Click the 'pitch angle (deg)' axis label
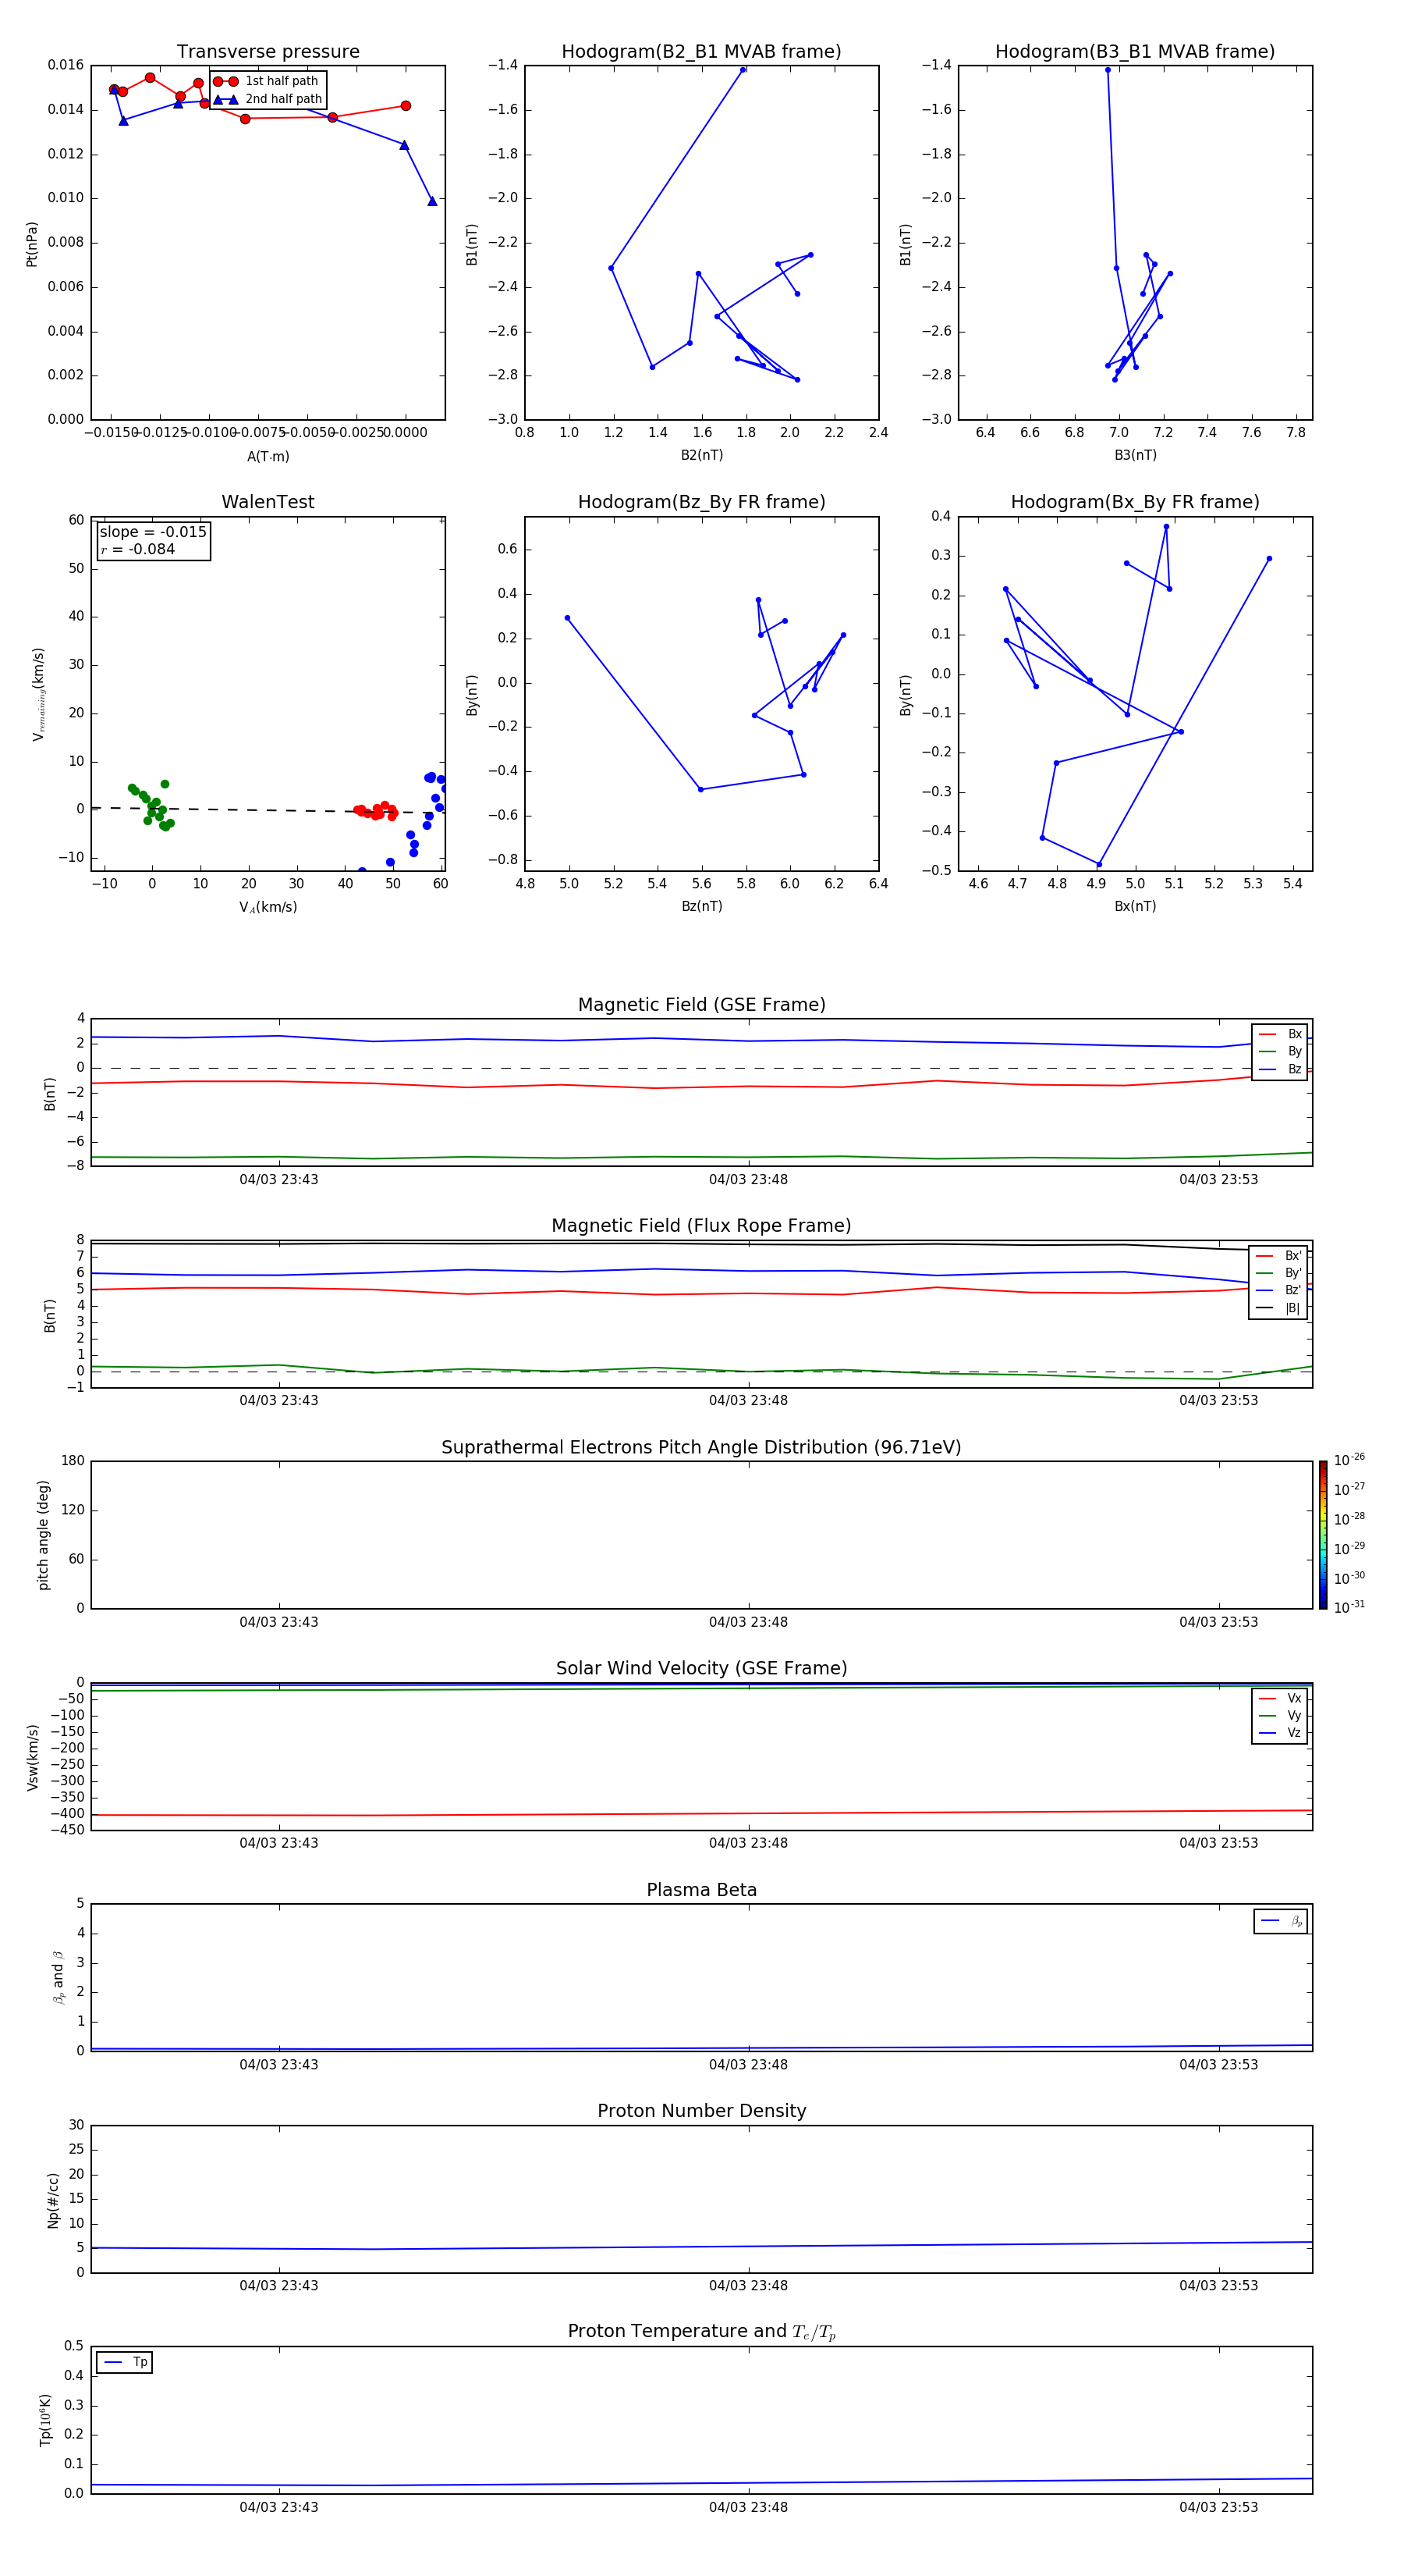Screen dimensions: 1404x2576 (43, 1535)
